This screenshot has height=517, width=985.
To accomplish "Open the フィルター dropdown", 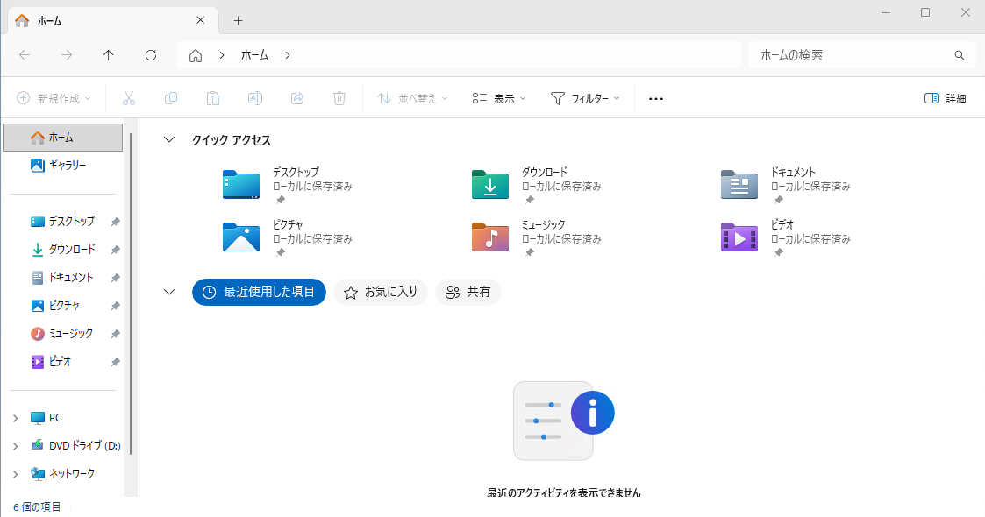I will click(585, 98).
